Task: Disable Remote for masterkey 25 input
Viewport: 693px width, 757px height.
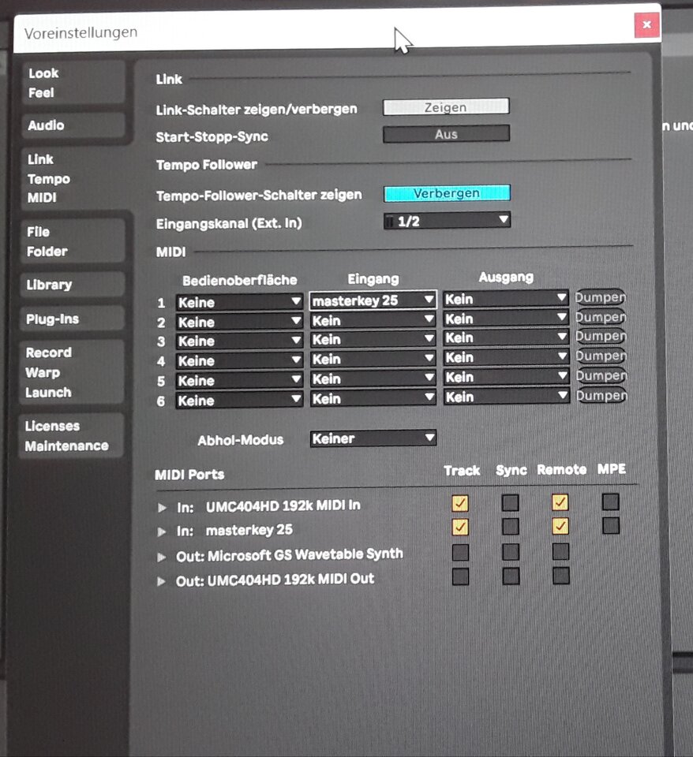Action: pos(560,526)
